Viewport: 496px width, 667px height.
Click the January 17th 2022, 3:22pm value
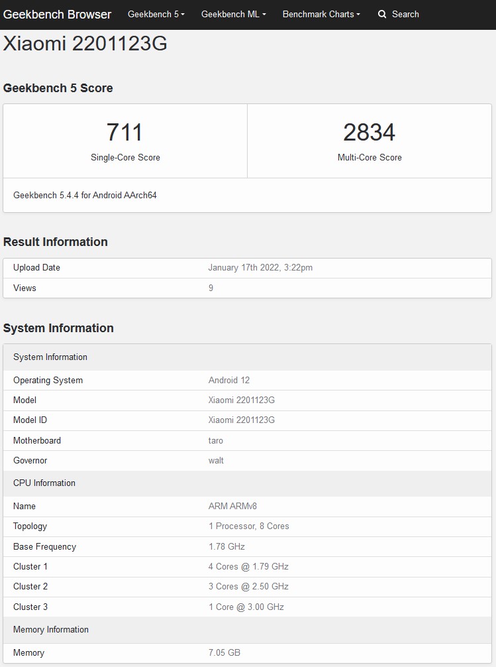(260, 268)
